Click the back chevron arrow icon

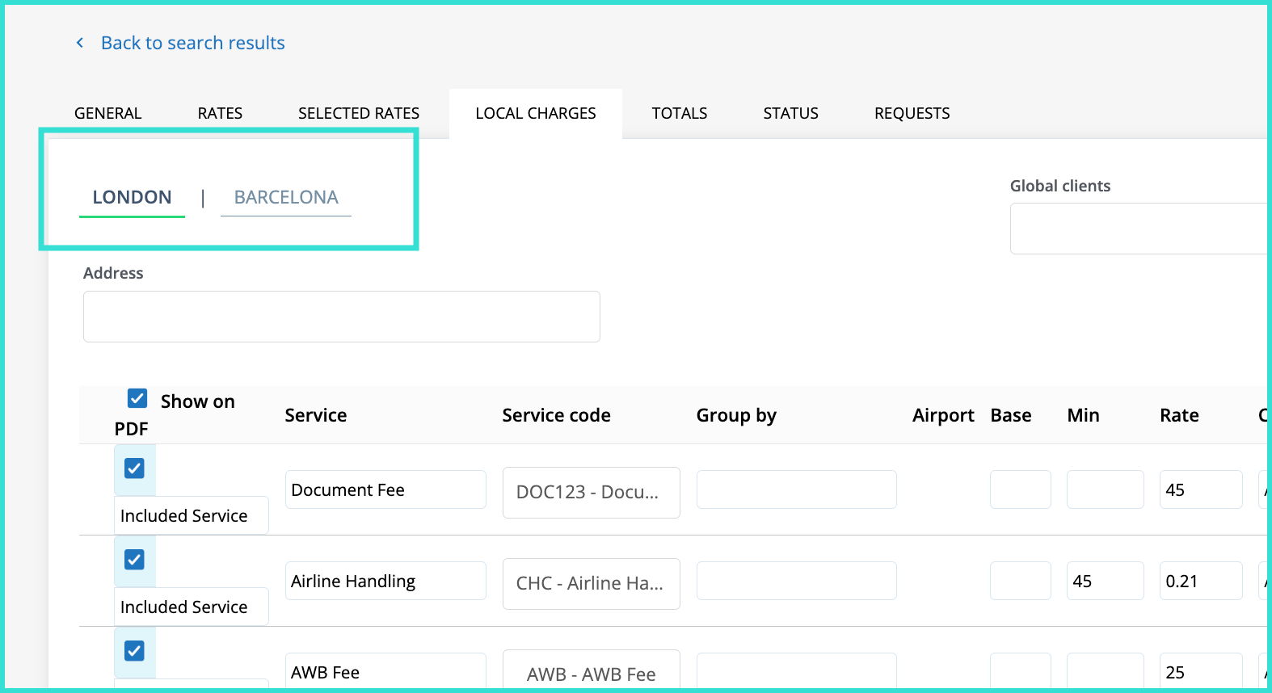pyautogui.click(x=79, y=43)
